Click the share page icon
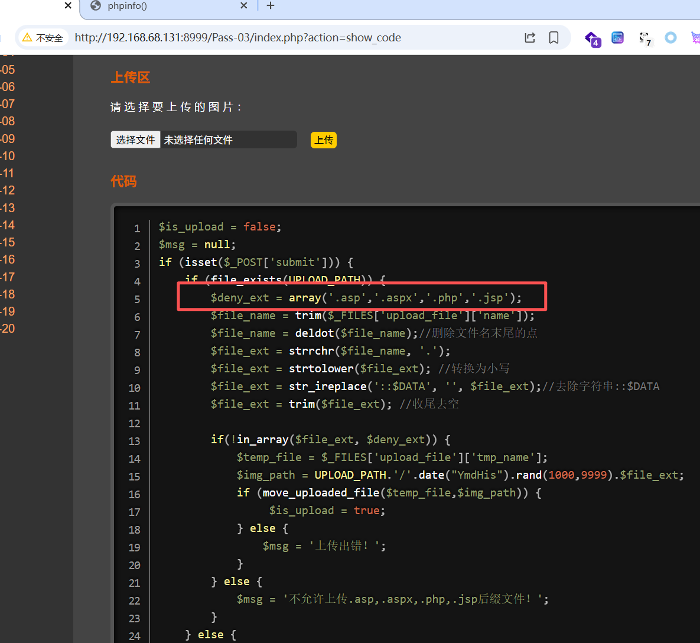 529,37
